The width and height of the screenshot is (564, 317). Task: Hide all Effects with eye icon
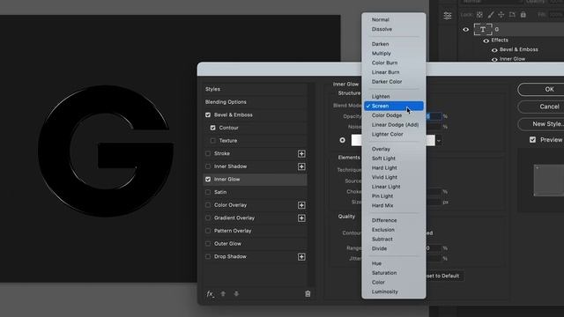click(486, 41)
